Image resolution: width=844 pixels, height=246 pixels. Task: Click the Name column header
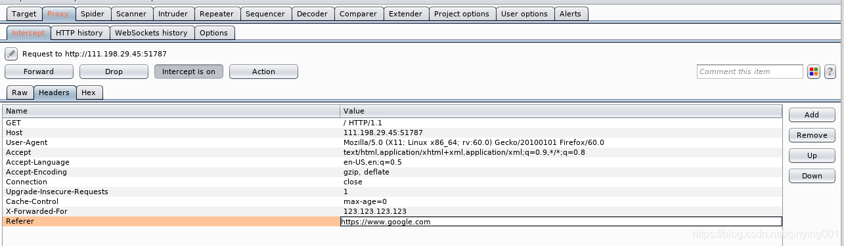(x=171, y=111)
